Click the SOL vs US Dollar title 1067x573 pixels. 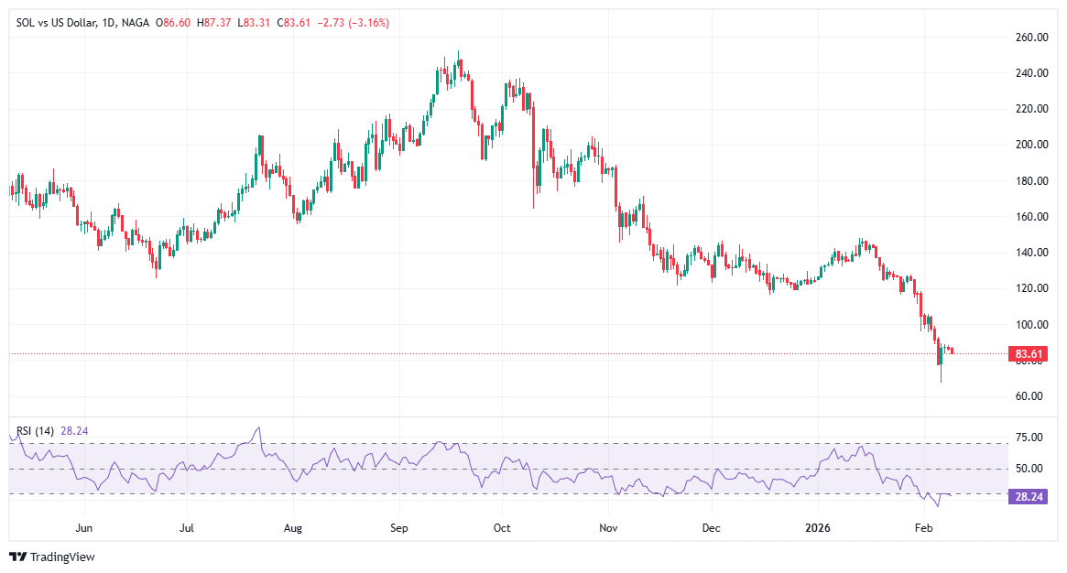click(59, 22)
